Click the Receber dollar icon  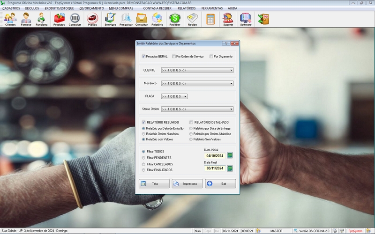tap(175, 19)
